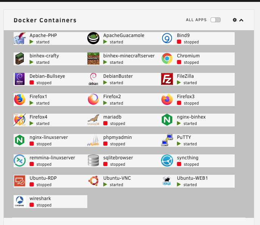Screen dimensions: 260x225
Task: Click Firefox1 green started play indicator
Action: click(x=31, y=103)
